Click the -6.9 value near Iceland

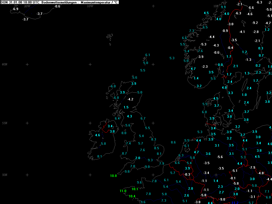coord(15,9)
